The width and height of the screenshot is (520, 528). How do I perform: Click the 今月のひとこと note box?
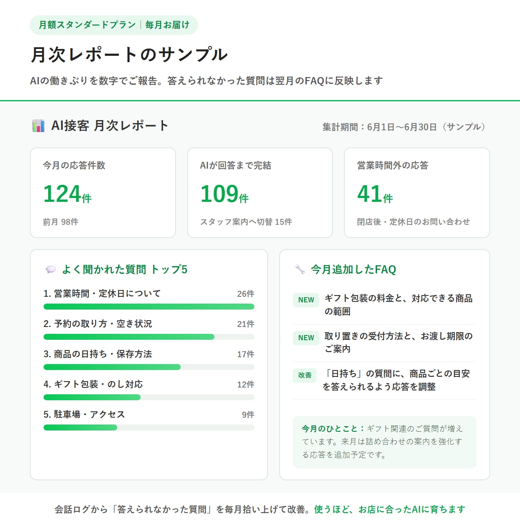pos(384,442)
